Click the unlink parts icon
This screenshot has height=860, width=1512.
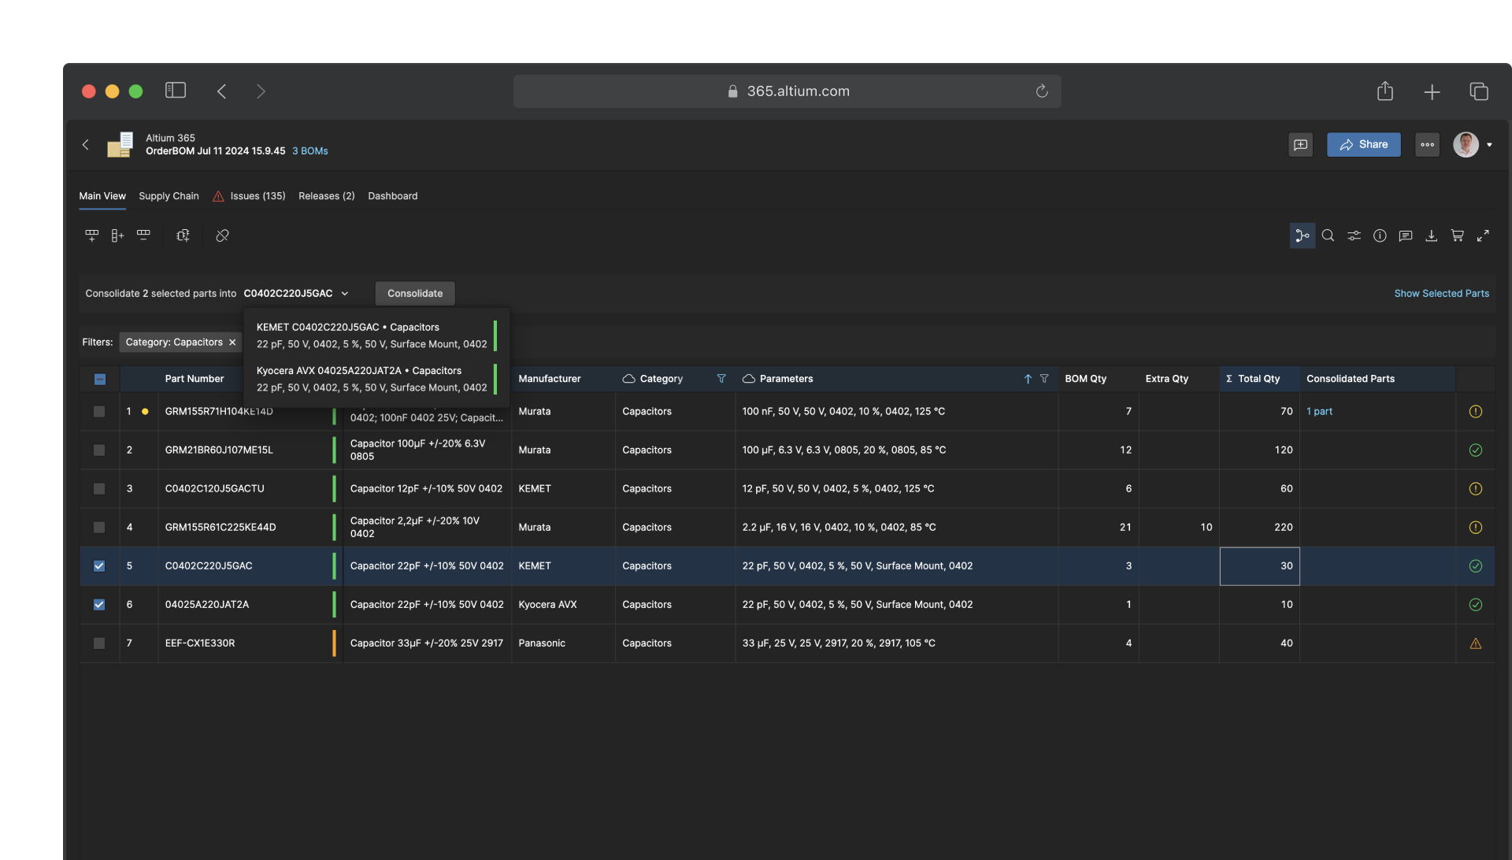(222, 235)
